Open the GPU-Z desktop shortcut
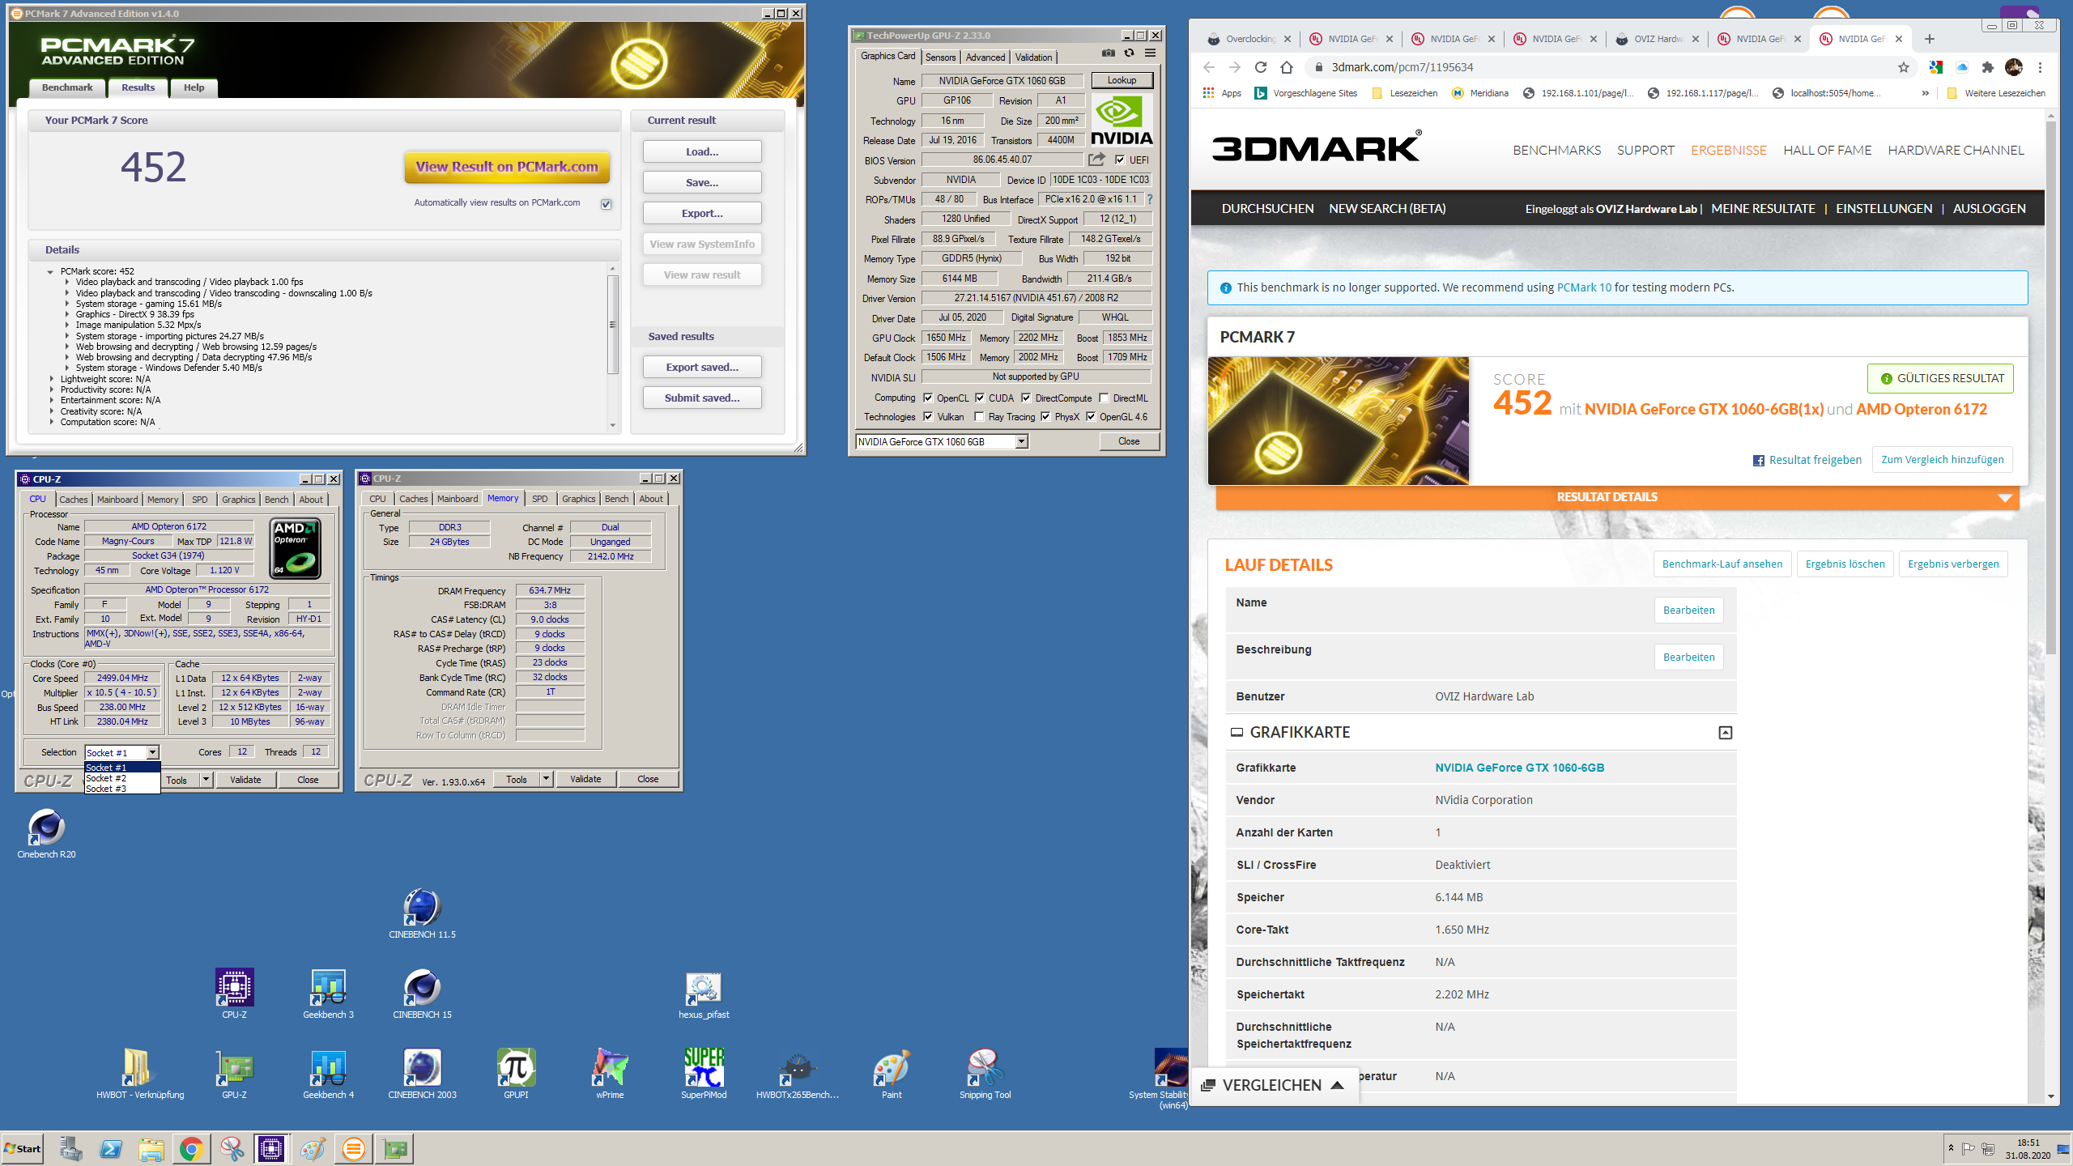The width and height of the screenshot is (2073, 1166). coord(234,1074)
